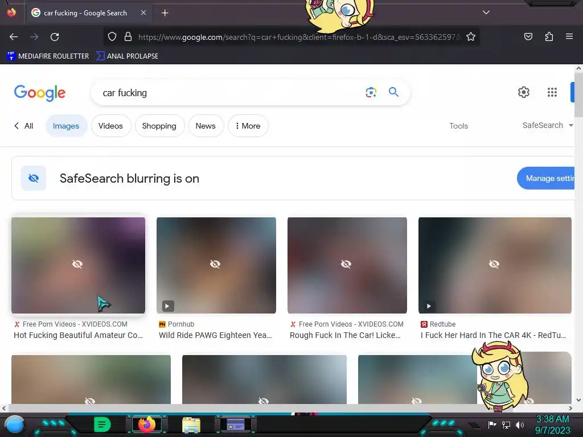Screen dimensions: 583x437
Task: Click the Action Center flag tray icon
Action: [492, 424]
